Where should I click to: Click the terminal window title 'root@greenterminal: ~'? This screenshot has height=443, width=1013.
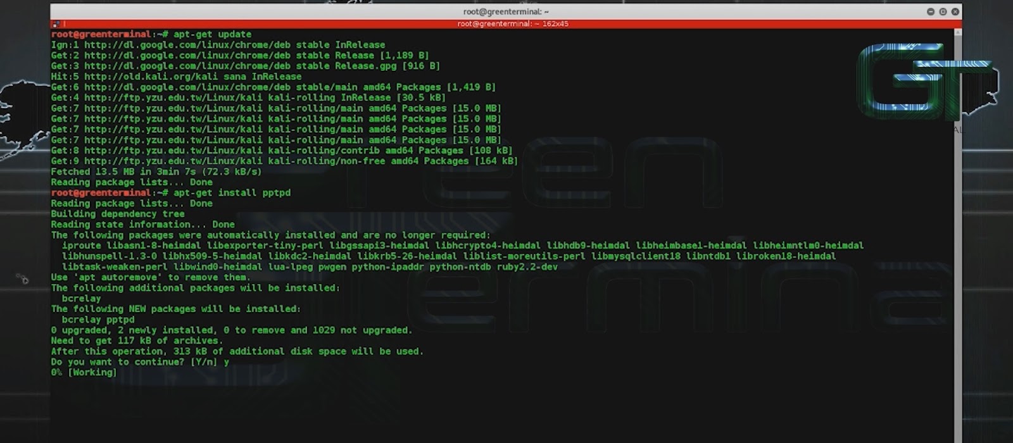(506, 11)
